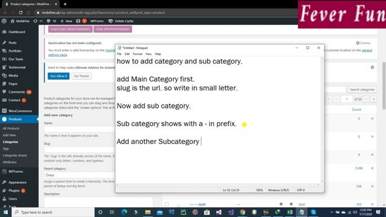This screenshot has width=386, height=217.
Task: Open WPForms in admin bar
Action: coord(96,21)
